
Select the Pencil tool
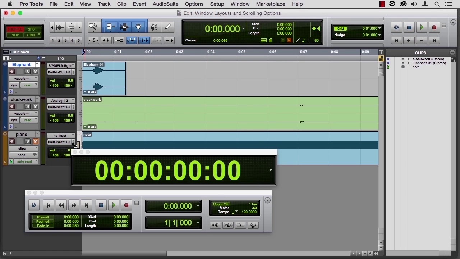point(168,27)
